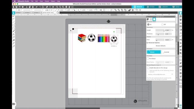Click the Copy icon in the toolbar
The height and width of the screenshot is (109, 194).
[x=30, y=7]
